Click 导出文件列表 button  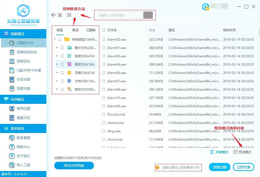(x=74, y=166)
